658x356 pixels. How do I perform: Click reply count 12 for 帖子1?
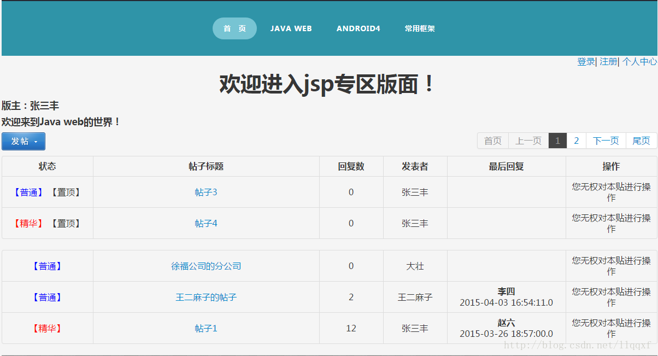point(351,328)
